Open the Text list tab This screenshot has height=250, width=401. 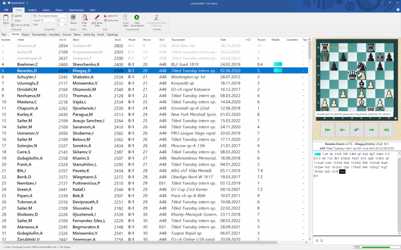pyautogui.click(x=4, y=34)
